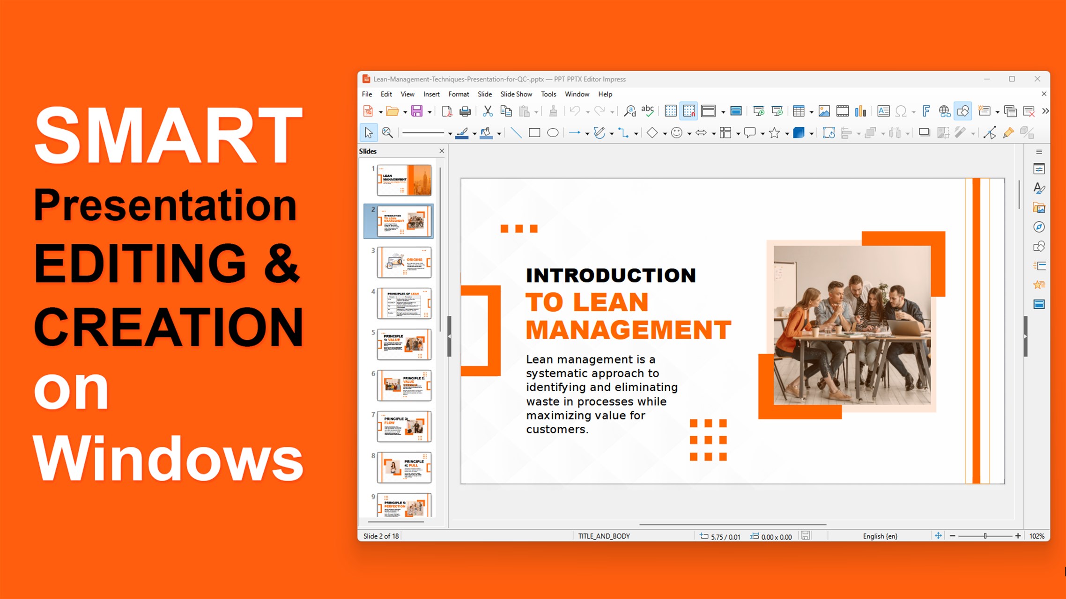Click the Insert Image icon
The height and width of the screenshot is (599, 1066).
tap(824, 111)
